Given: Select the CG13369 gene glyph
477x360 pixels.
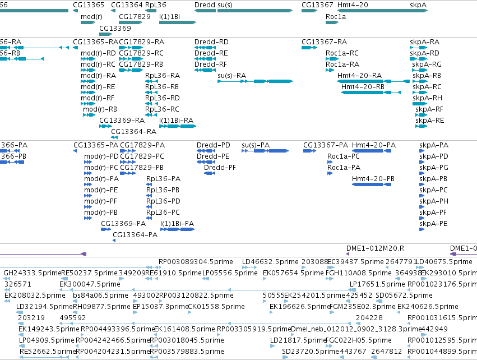Looking at the screenshot, I should (x=106, y=34).
